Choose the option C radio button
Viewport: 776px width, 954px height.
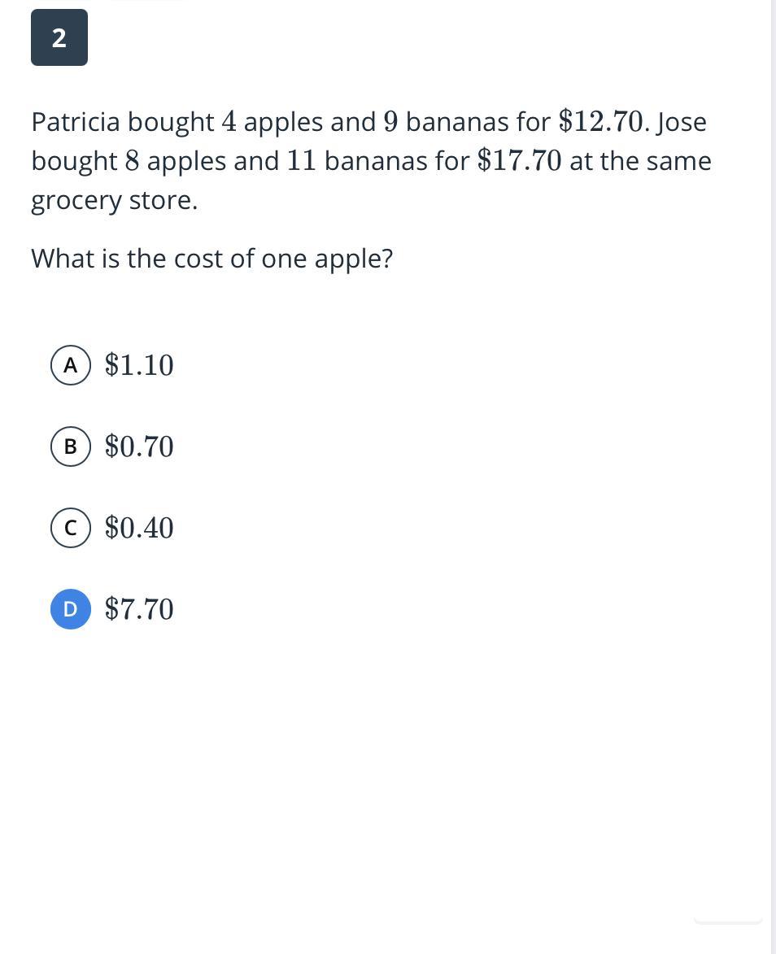click(71, 528)
